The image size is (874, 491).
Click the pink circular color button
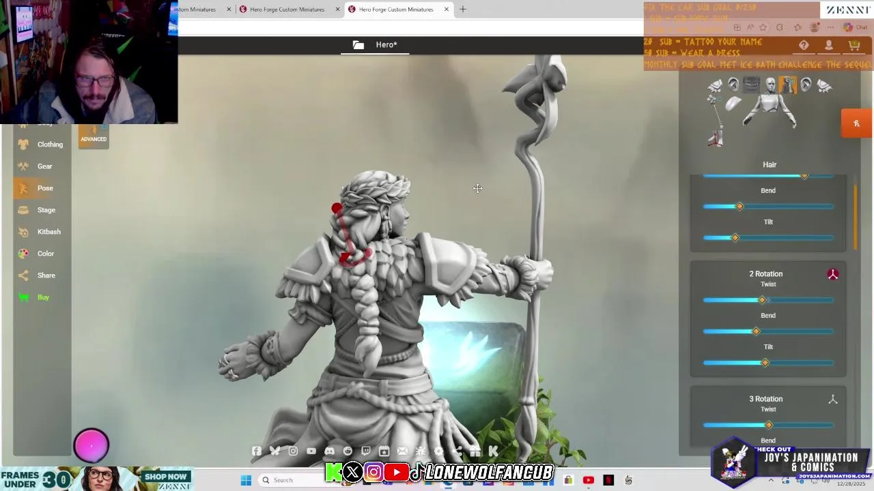click(x=91, y=445)
